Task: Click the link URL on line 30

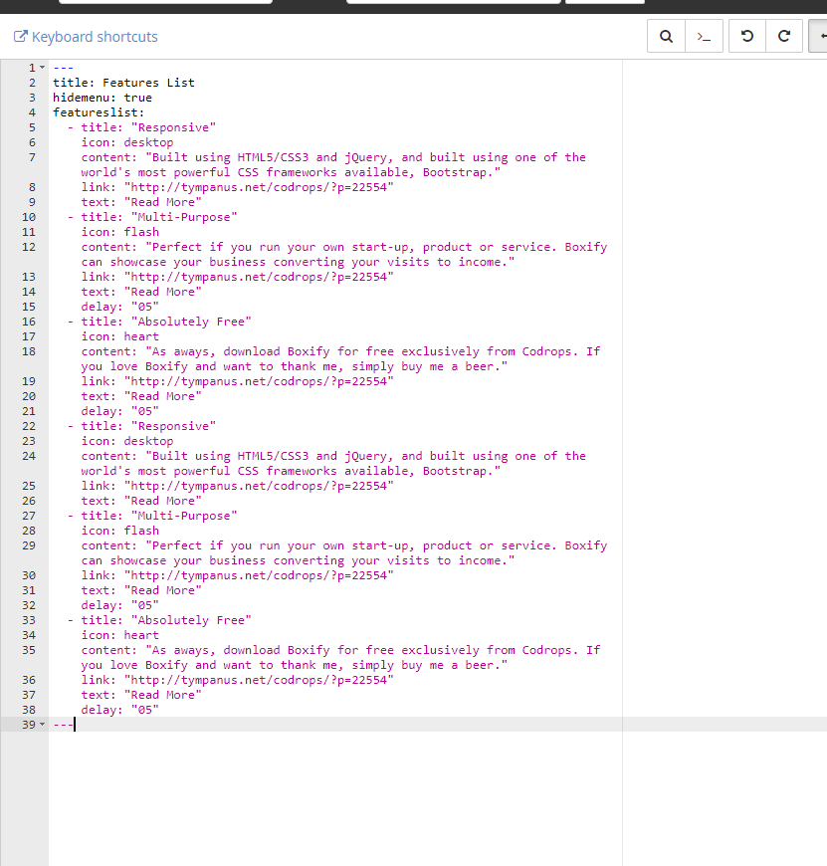Action: click(x=259, y=575)
